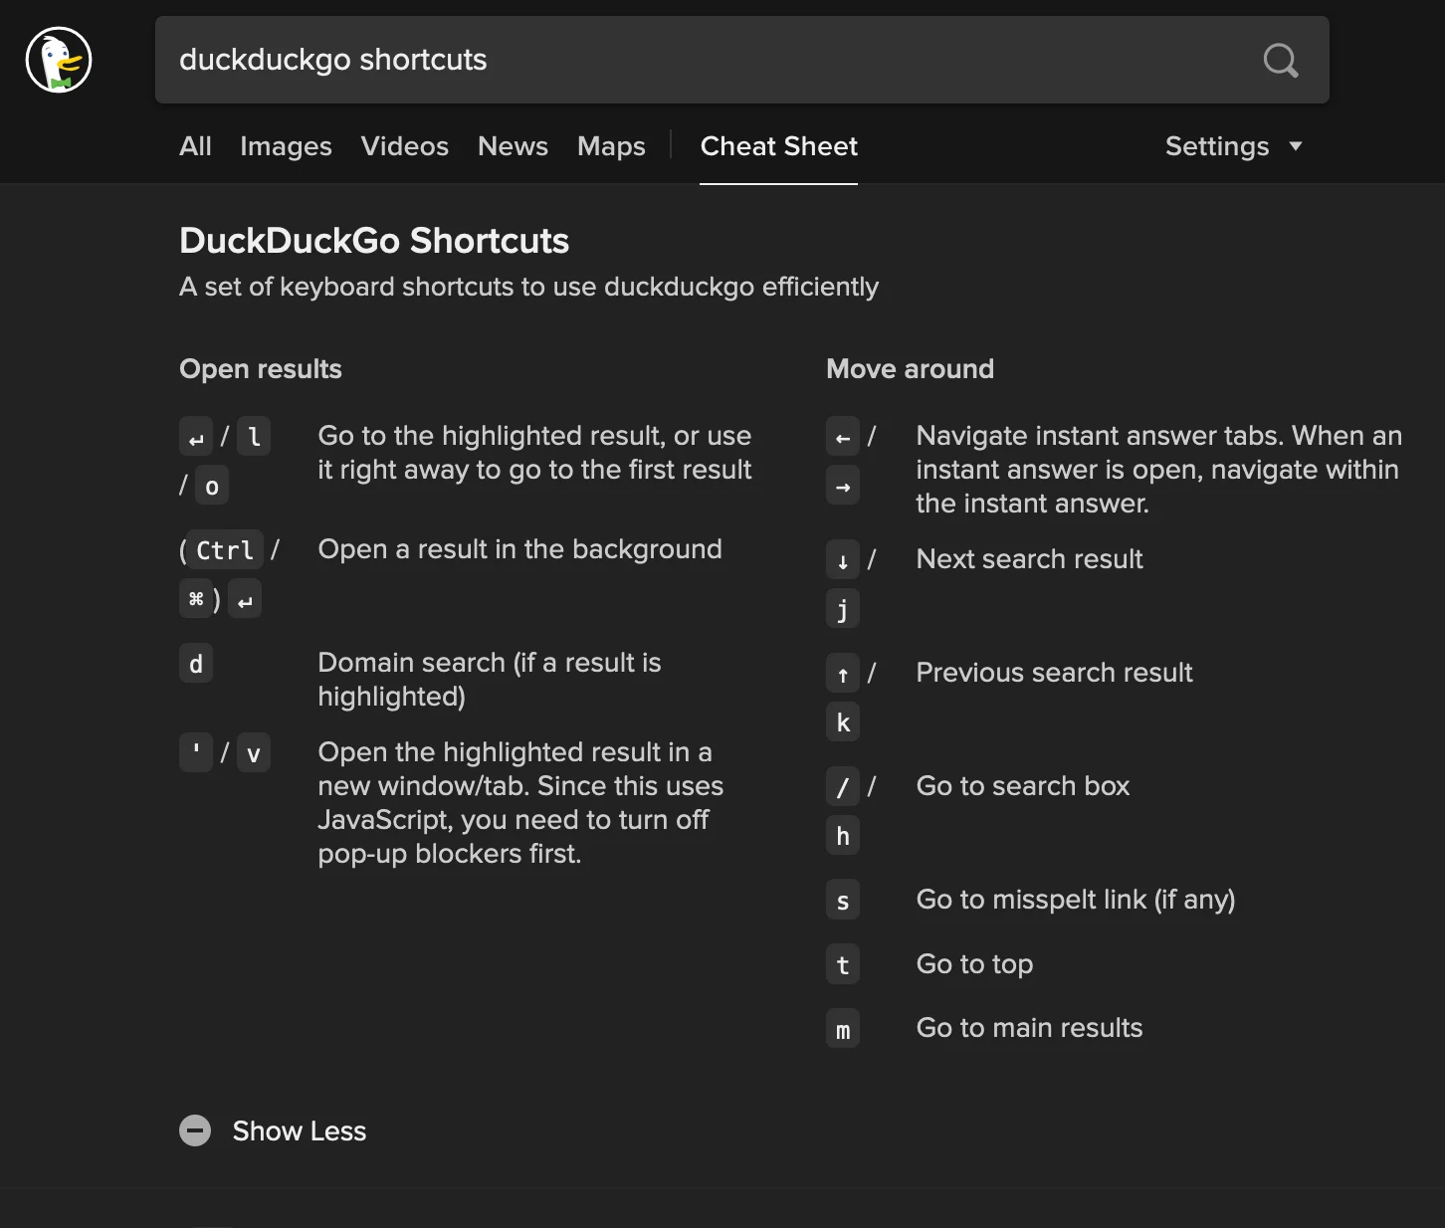Select the 'j' next result key badge
This screenshot has width=1445, height=1228.
[842, 608]
